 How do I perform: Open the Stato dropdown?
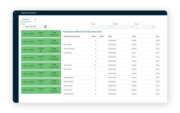coord(102,27)
